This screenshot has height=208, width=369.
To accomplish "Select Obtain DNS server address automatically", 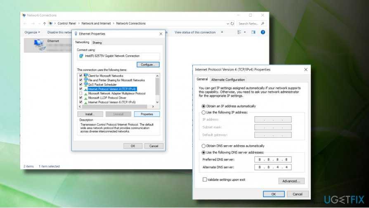I will (x=203, y=146).
